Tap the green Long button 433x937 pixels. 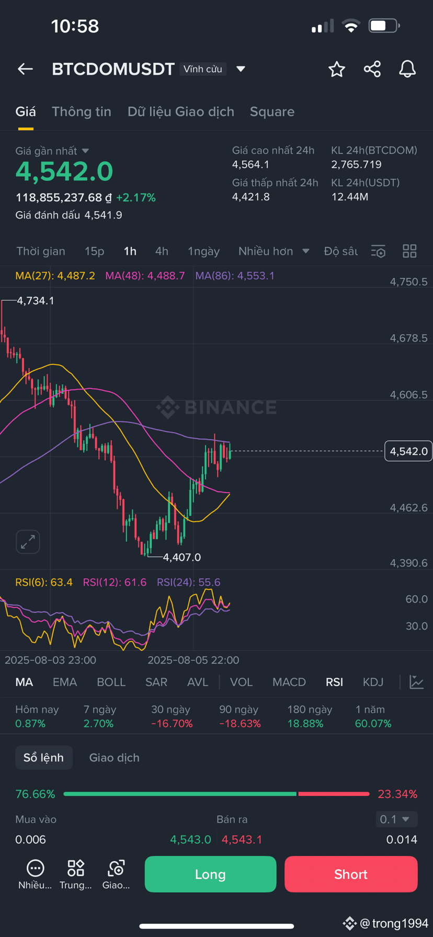pos(210,874)
